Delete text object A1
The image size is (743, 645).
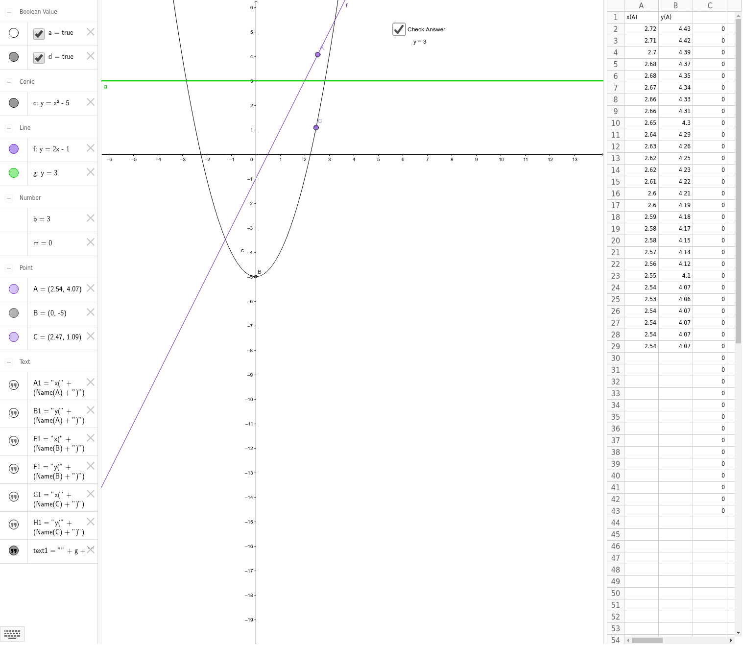click(91, 382)
